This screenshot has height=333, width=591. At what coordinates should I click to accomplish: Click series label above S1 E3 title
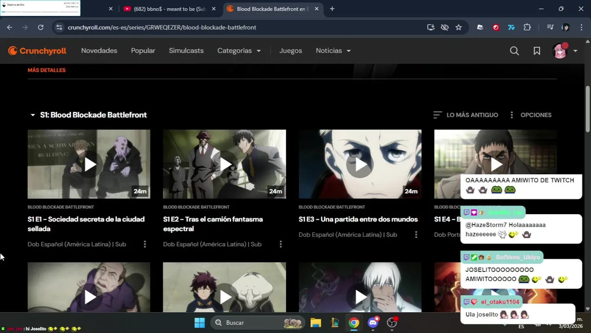[x=332, y=207]
